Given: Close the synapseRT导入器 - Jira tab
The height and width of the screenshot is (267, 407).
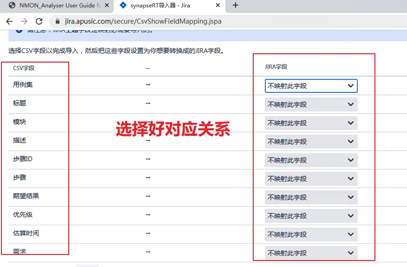Looking at the screenshot, I should click(x=218, y=5).
